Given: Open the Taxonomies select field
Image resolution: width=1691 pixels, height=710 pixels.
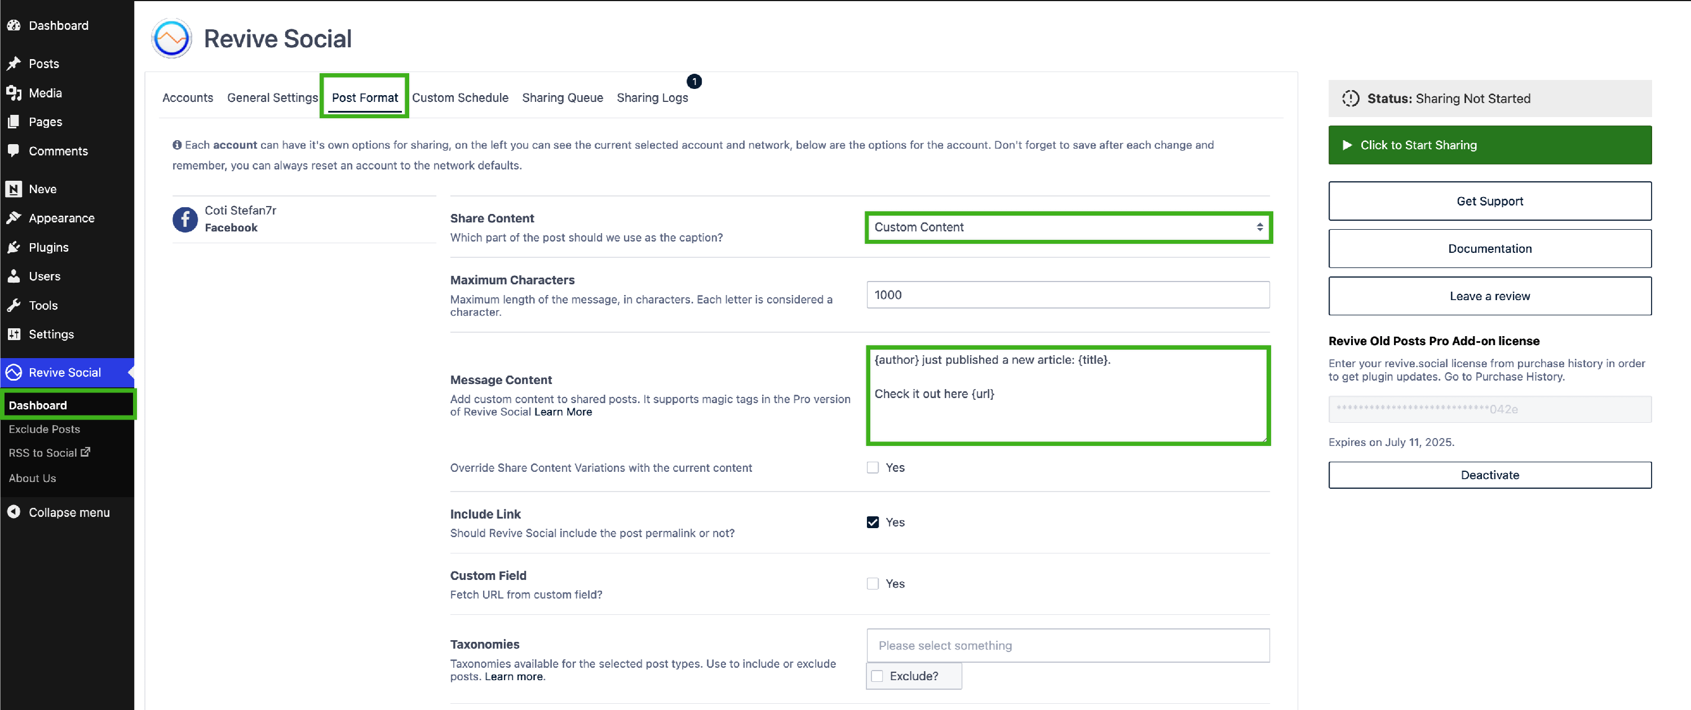Looking at the screenshot, I should (1068, 645).
